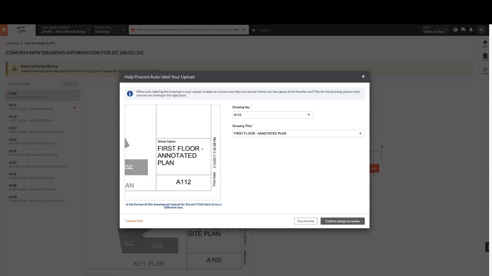This screenshot has height=276, width=492.
Task: Click the Home icon in the top bar
Action: click(x=4, y=30)
